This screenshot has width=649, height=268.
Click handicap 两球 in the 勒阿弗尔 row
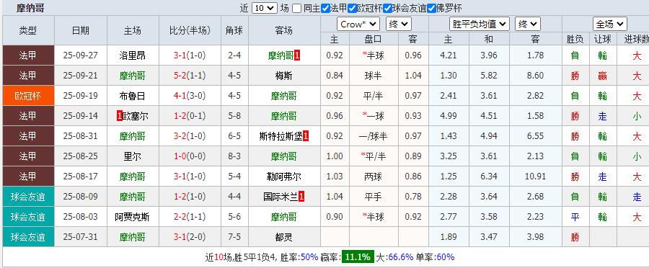pyautogui.click(x=374, y=177)
